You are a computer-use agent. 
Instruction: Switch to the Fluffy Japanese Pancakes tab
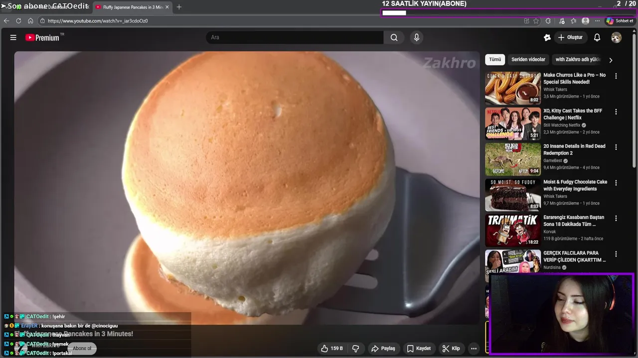pos(133,7)
